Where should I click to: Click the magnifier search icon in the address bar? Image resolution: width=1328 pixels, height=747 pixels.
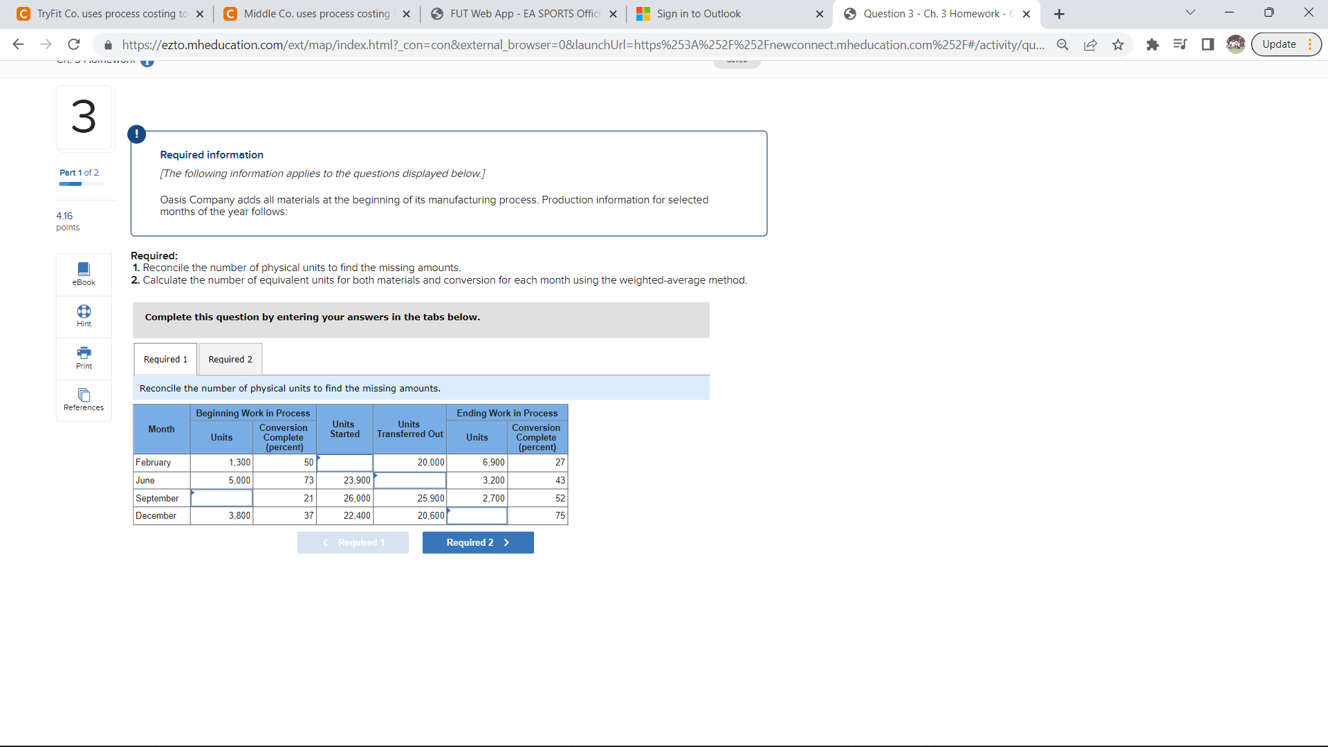[x=1063, y=44]
